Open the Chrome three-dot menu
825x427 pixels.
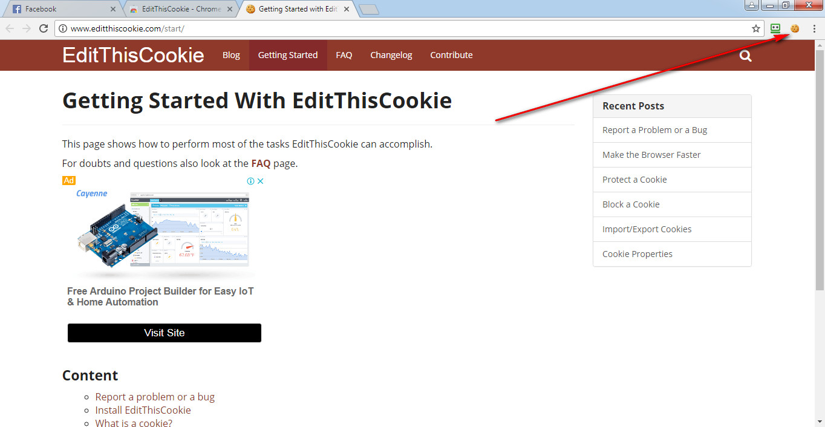814,28
